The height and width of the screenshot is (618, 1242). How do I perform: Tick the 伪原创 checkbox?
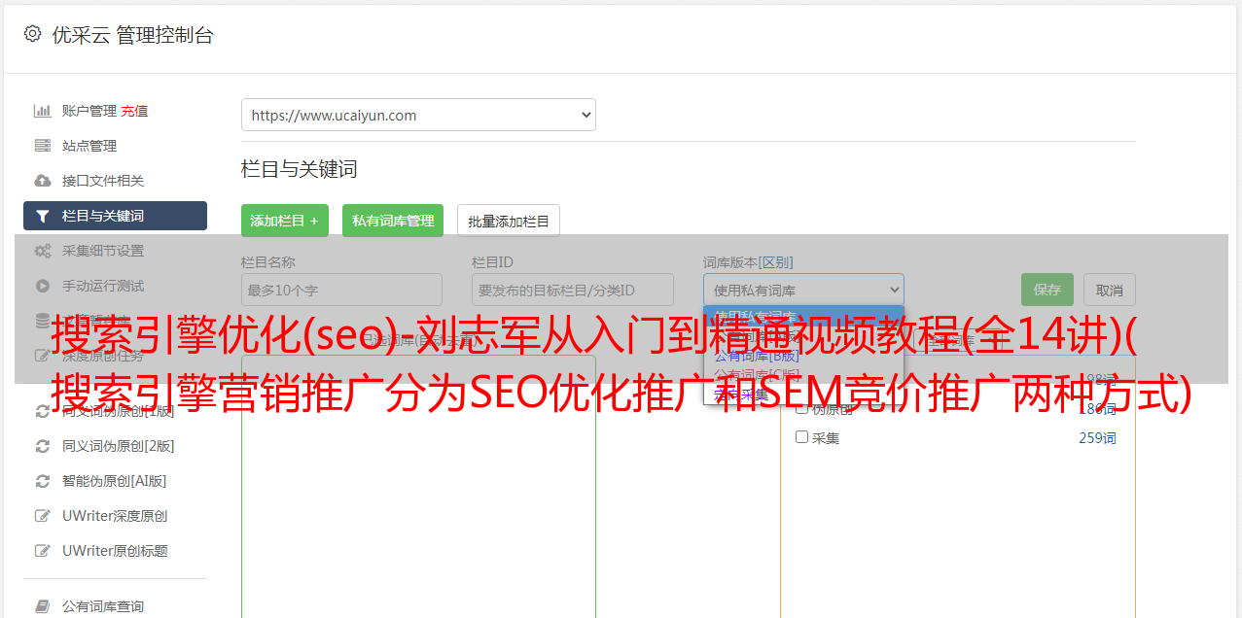pos(802,409)
